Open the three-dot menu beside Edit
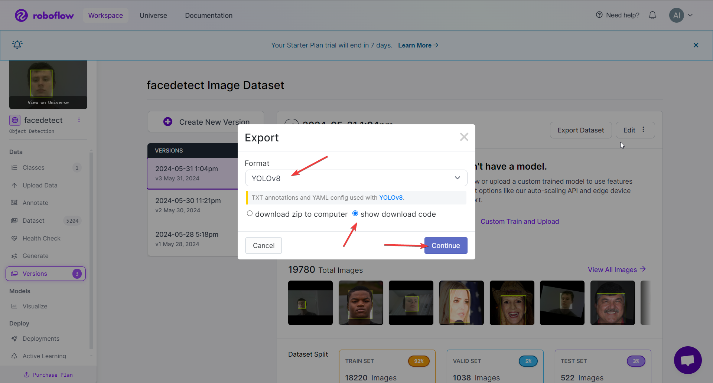The height and width of the screenshot is (383, 713). [644, 130]
